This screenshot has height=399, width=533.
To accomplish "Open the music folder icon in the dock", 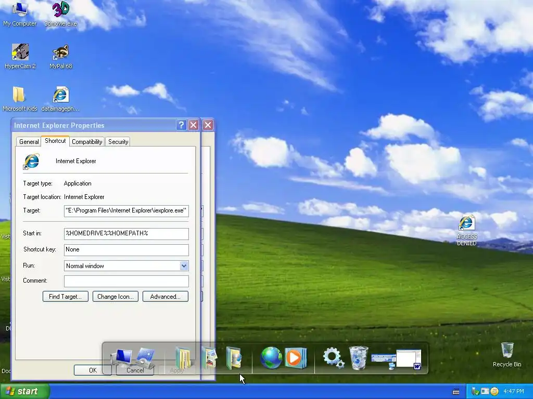I will pyautogui.click(x=234, y=358).
